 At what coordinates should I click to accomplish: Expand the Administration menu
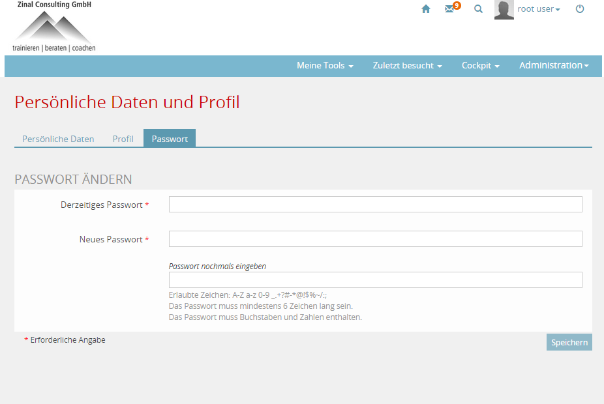(554, 66)
